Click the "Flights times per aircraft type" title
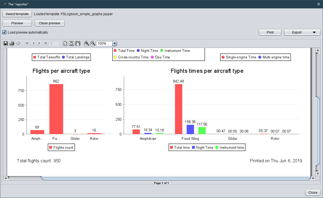This screenshot has width=323, height=198. pos(207,71)
